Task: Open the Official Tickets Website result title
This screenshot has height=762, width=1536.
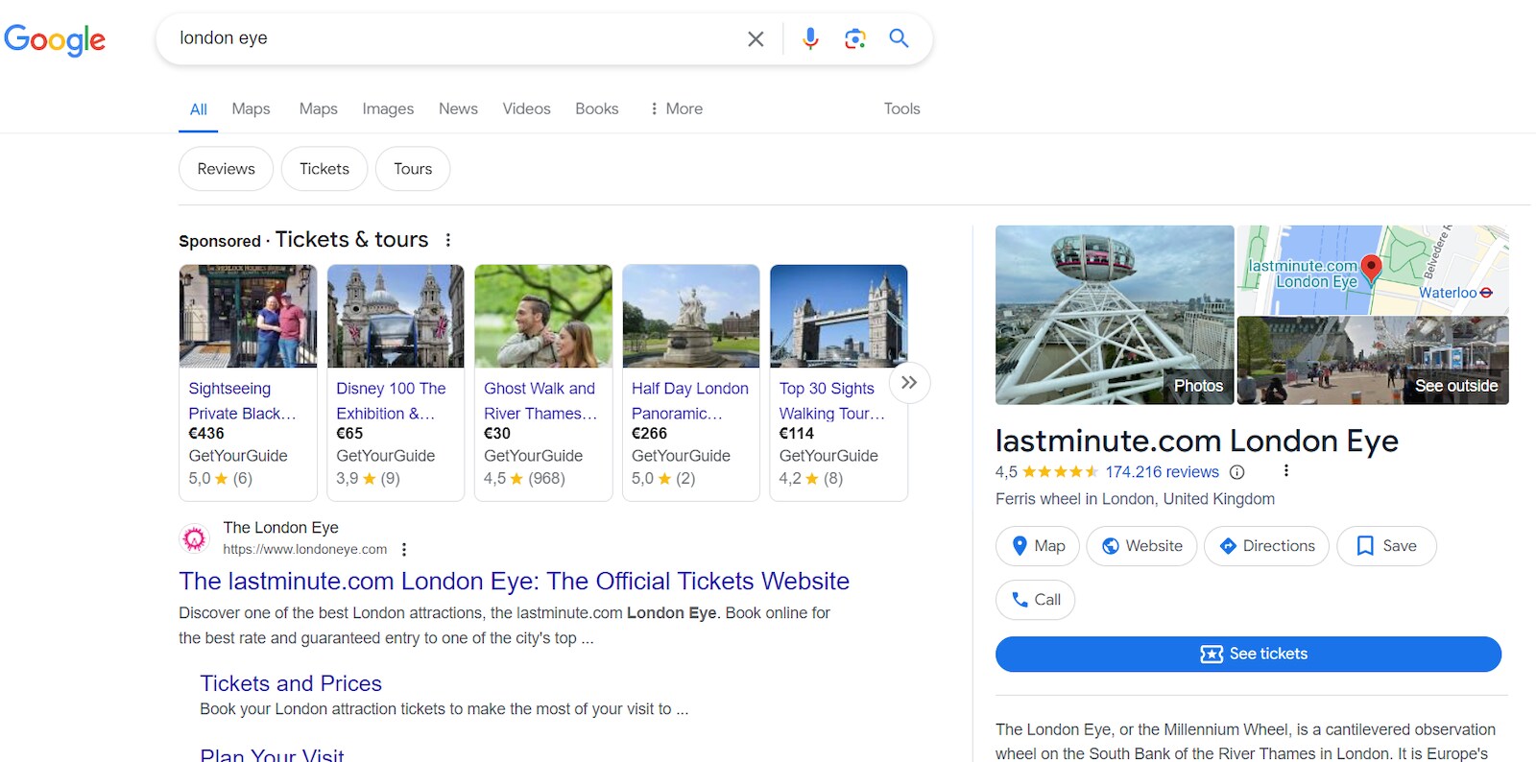Action: (514, 582)
